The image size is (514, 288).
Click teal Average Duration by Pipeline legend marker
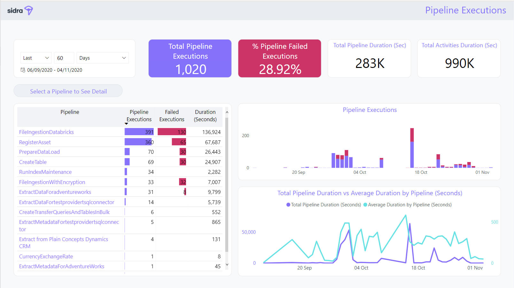coord(365,205)
